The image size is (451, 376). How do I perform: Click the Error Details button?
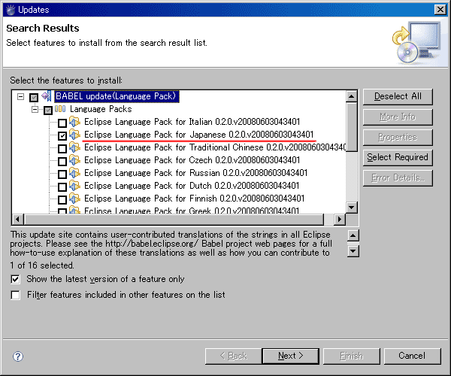[x=398, y=177]
